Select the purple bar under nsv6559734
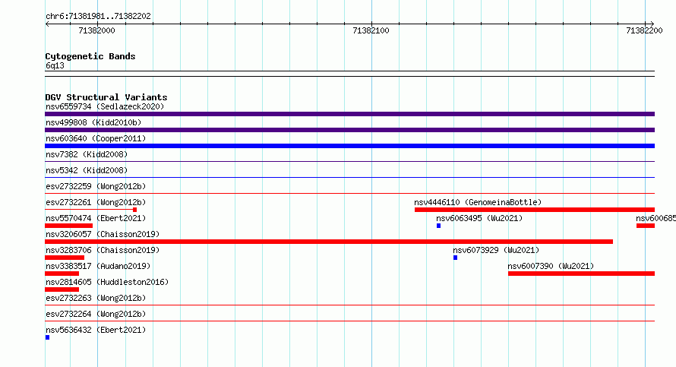The height and width of the screenshot is (367, 676). coord(349,114)
